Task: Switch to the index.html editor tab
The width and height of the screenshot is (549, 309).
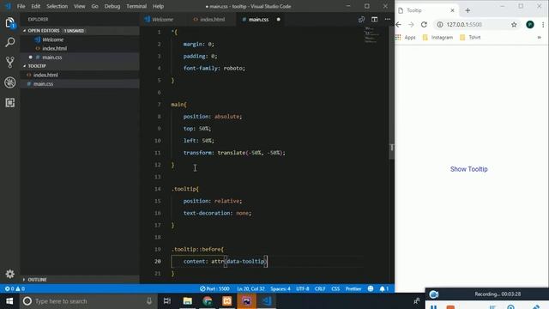Action: click(212, 19)
